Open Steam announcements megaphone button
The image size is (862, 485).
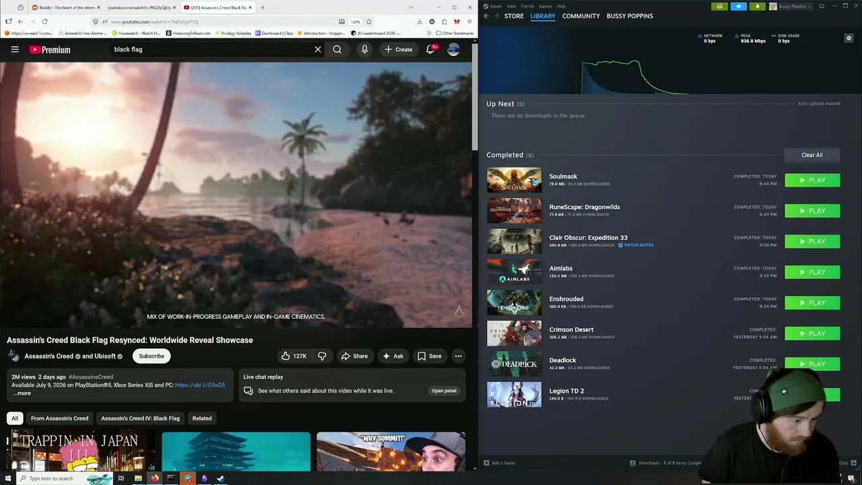click(x=738, y=6)
